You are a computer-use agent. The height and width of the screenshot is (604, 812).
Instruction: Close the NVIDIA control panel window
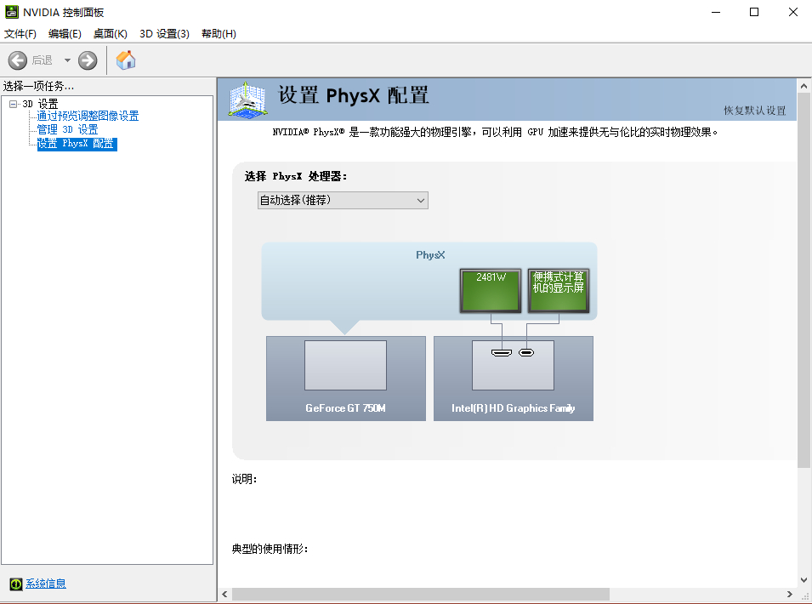pyautogui.click(x=792, y=12)
